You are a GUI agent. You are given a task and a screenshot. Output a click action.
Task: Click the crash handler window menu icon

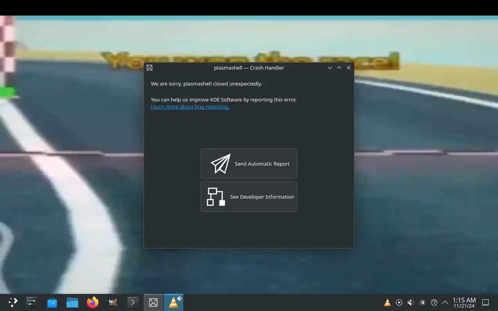click(149, 68)
